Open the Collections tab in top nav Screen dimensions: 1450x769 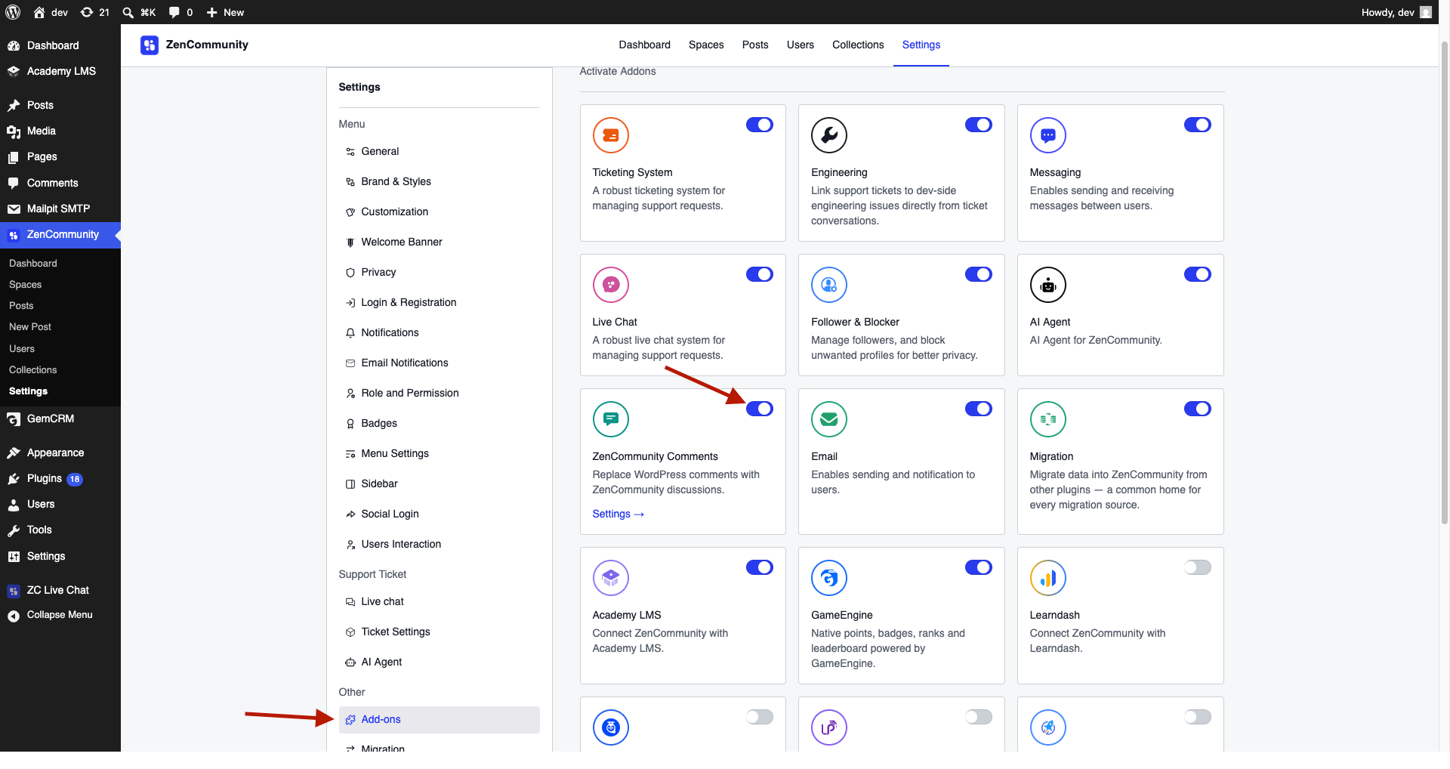pos(858,45)
